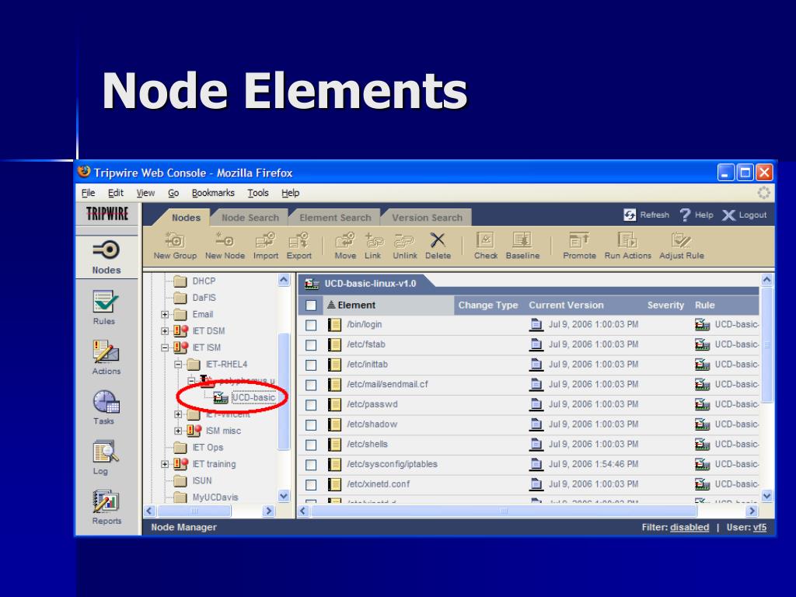Expand the IET training group

click(x=165, y=464)
